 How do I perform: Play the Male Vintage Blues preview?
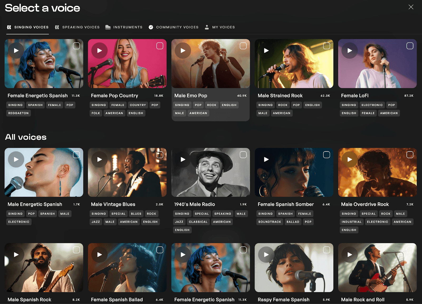tap(99, 160)
